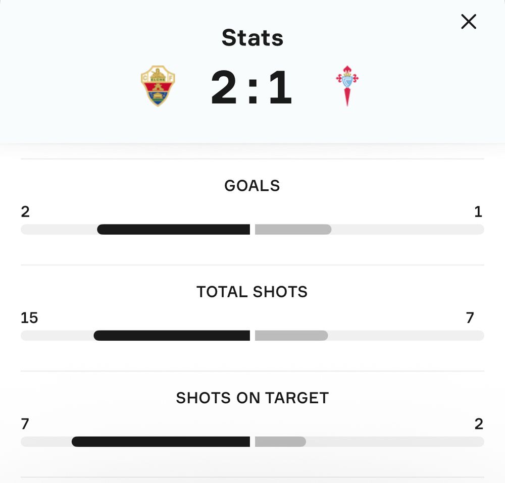Select the Elche badge beside the score

coord(159,84)
